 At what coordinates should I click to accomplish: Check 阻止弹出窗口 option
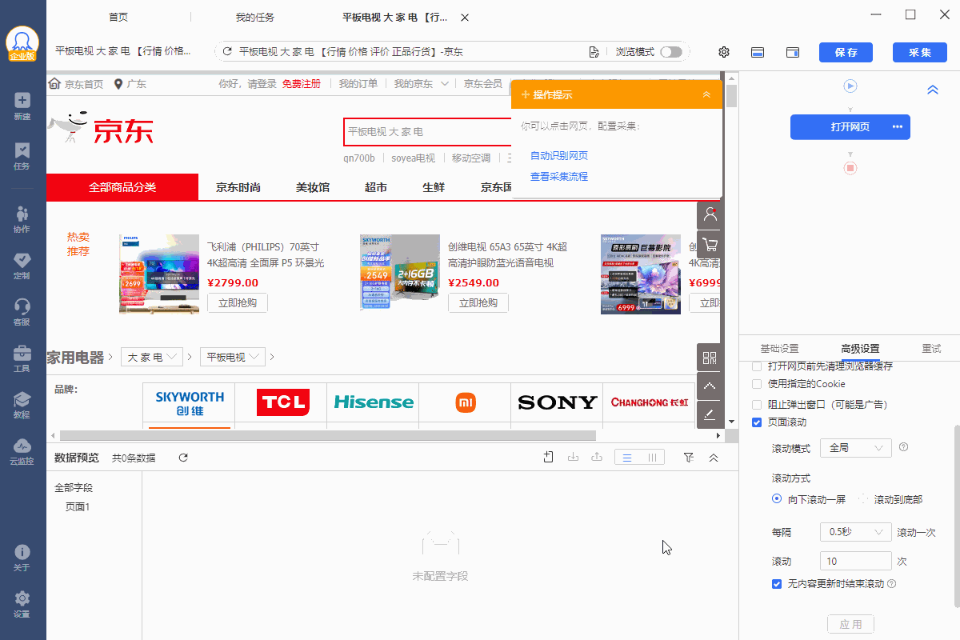click(757, 404)
